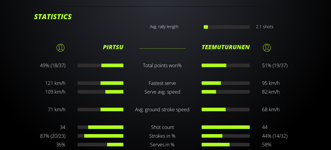The height and width of the screenshot is (150, 331).
Task: Click Pirtsu's player profile icon
Action: click(x=60, y=47)
